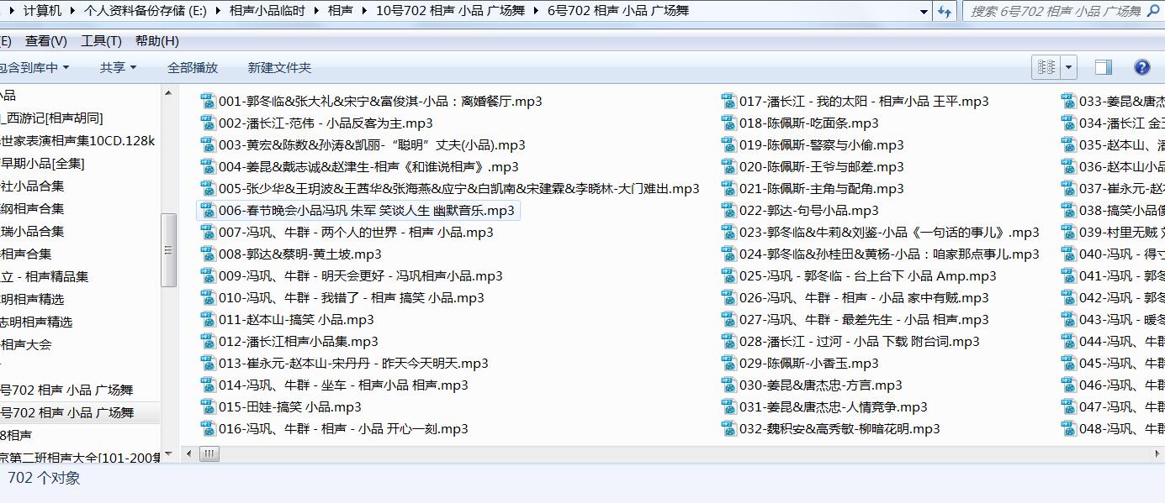The height and width of the screenshot is (503, 1165).
Task: Click the mp3 icon of 028-潘长江 过河
Action: [728, 341]
